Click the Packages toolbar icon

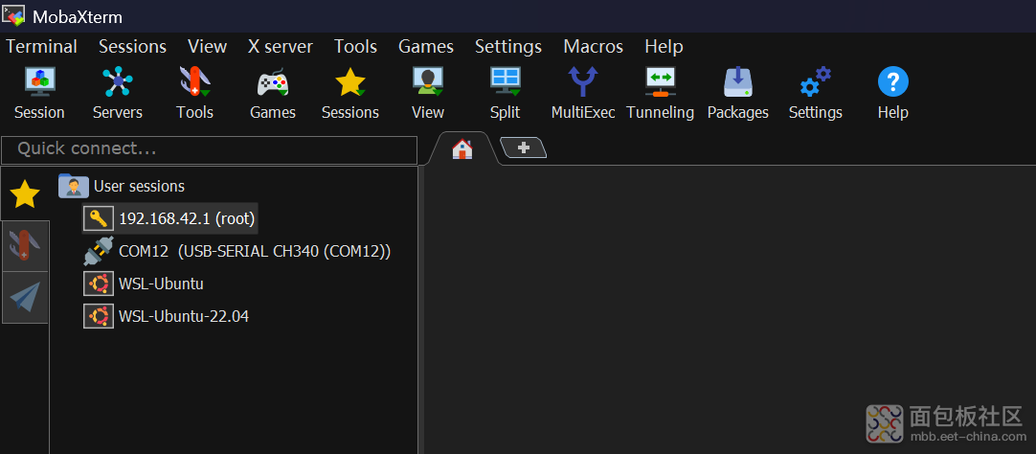click(738, 95)
